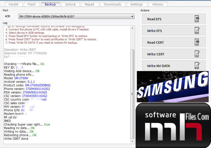Click the Read EFS button label

click(154, 19)
